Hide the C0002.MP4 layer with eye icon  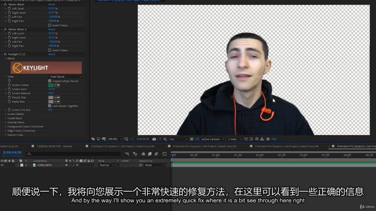[2, 165]
